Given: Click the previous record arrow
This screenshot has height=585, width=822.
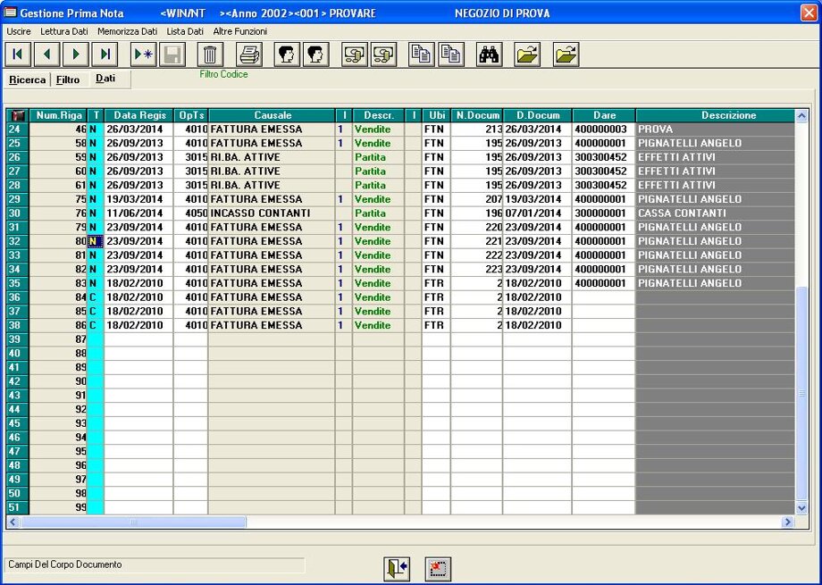Looking at the screenshot, I should [46, 54].
